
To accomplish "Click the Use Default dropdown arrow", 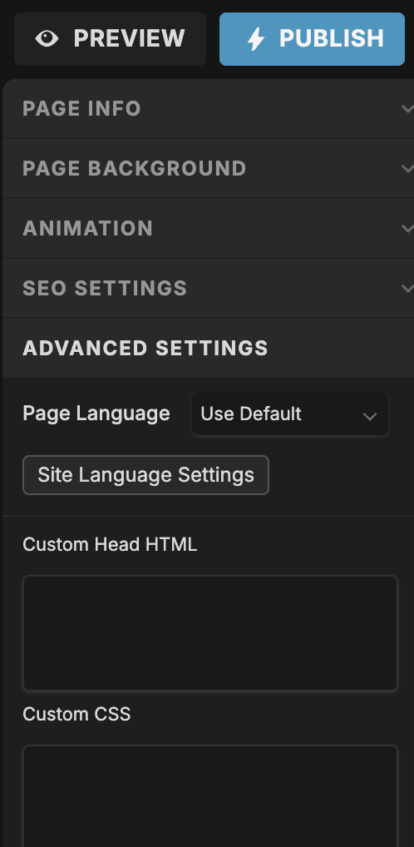I will pos(370,416).
